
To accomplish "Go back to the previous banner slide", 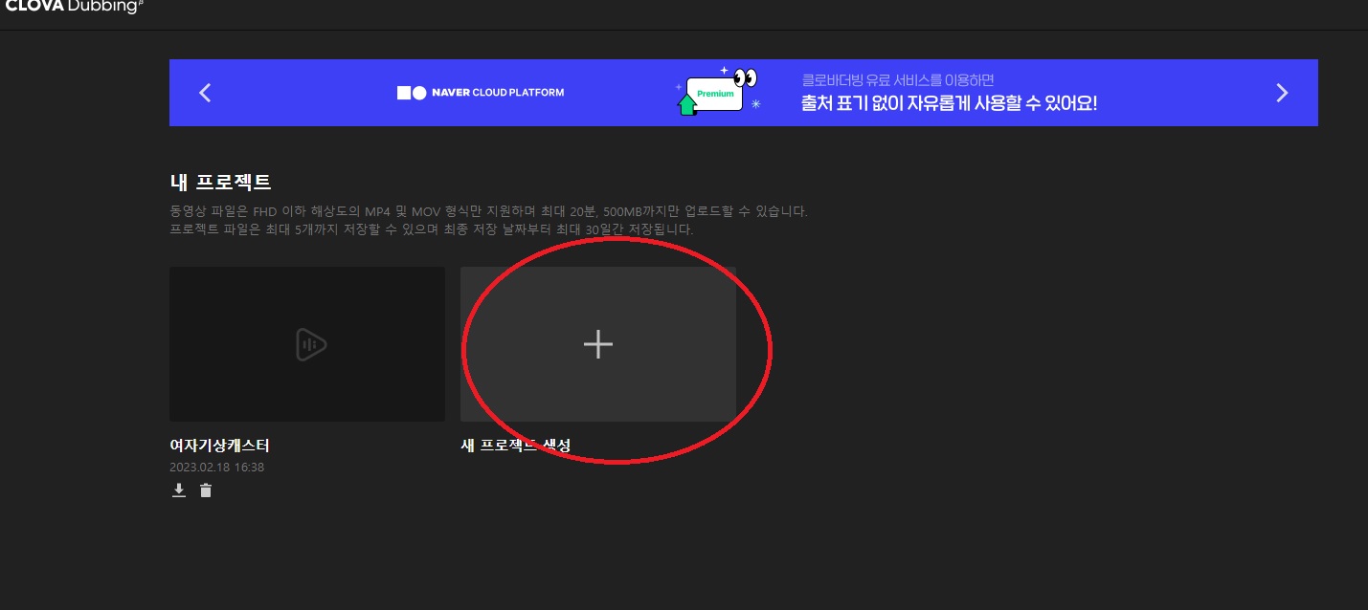I will click(204, 92).
